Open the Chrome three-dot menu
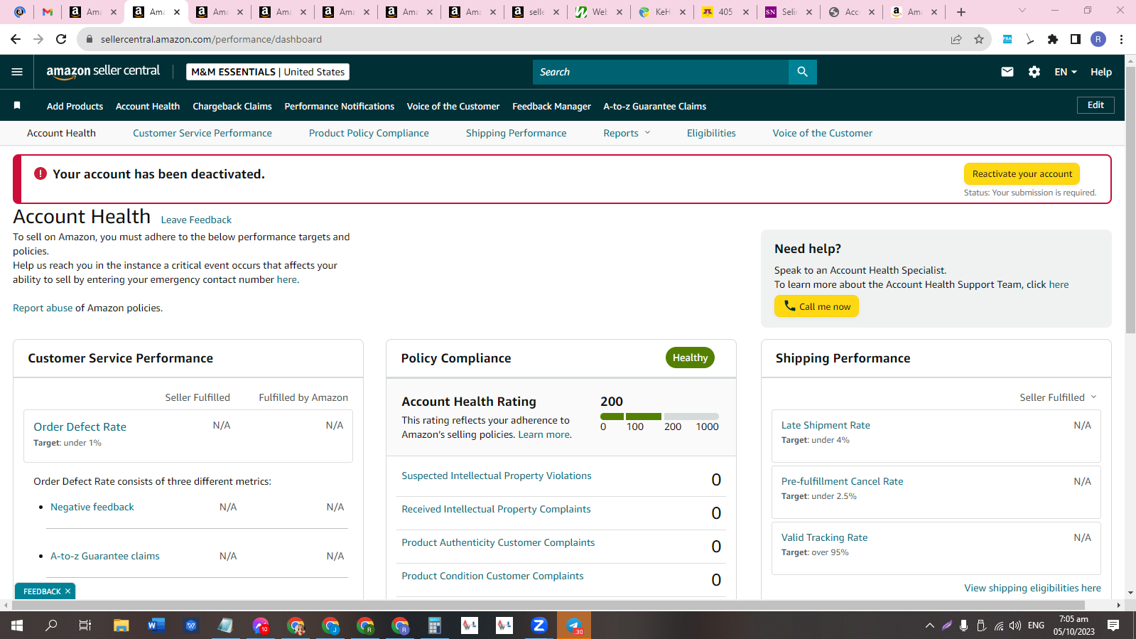 point(1121,39)
